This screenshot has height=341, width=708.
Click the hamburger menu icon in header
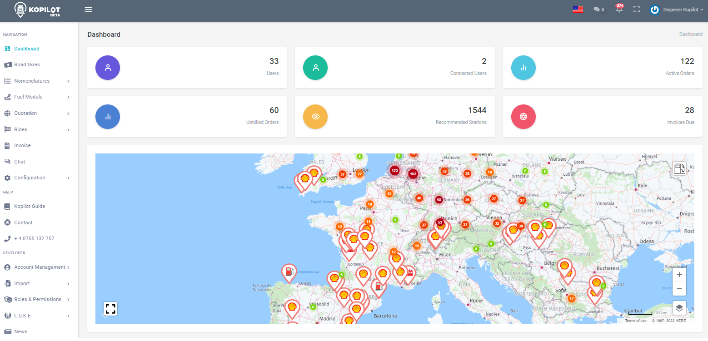click(89, 10)
